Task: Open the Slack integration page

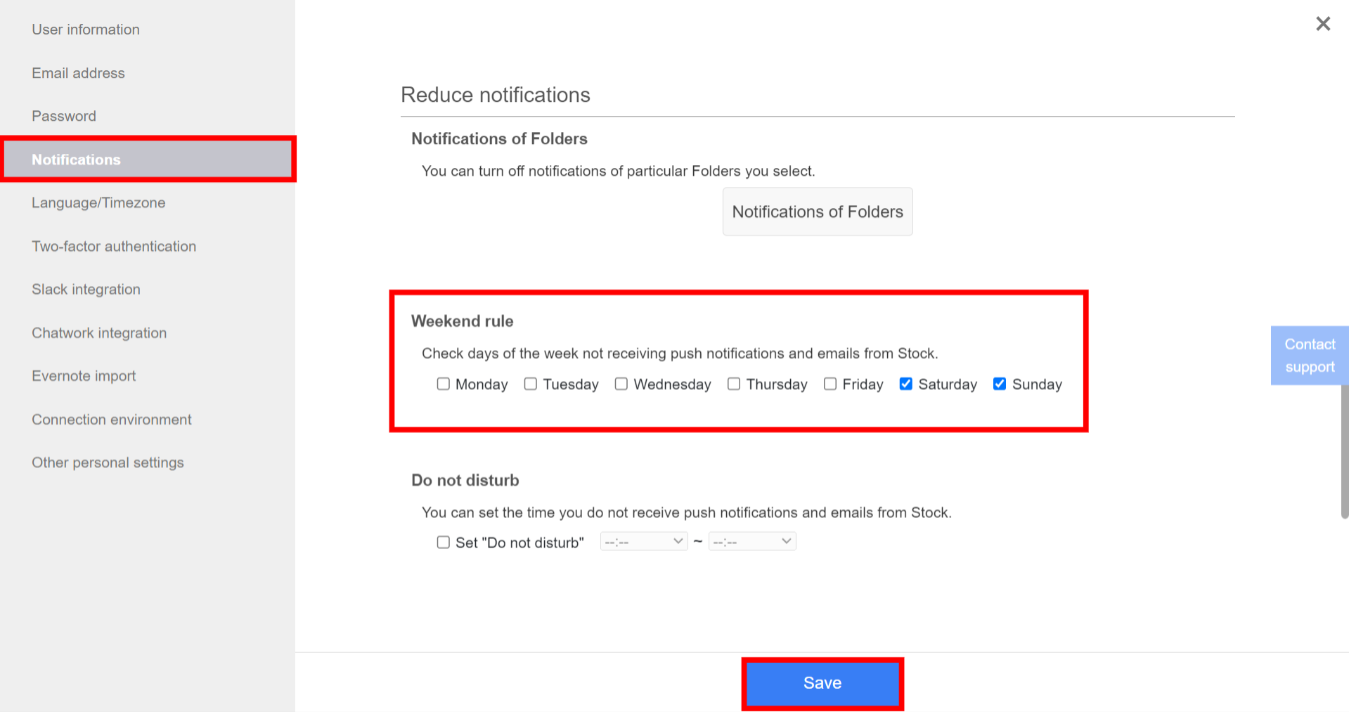Action: click(x=86, y=289)
